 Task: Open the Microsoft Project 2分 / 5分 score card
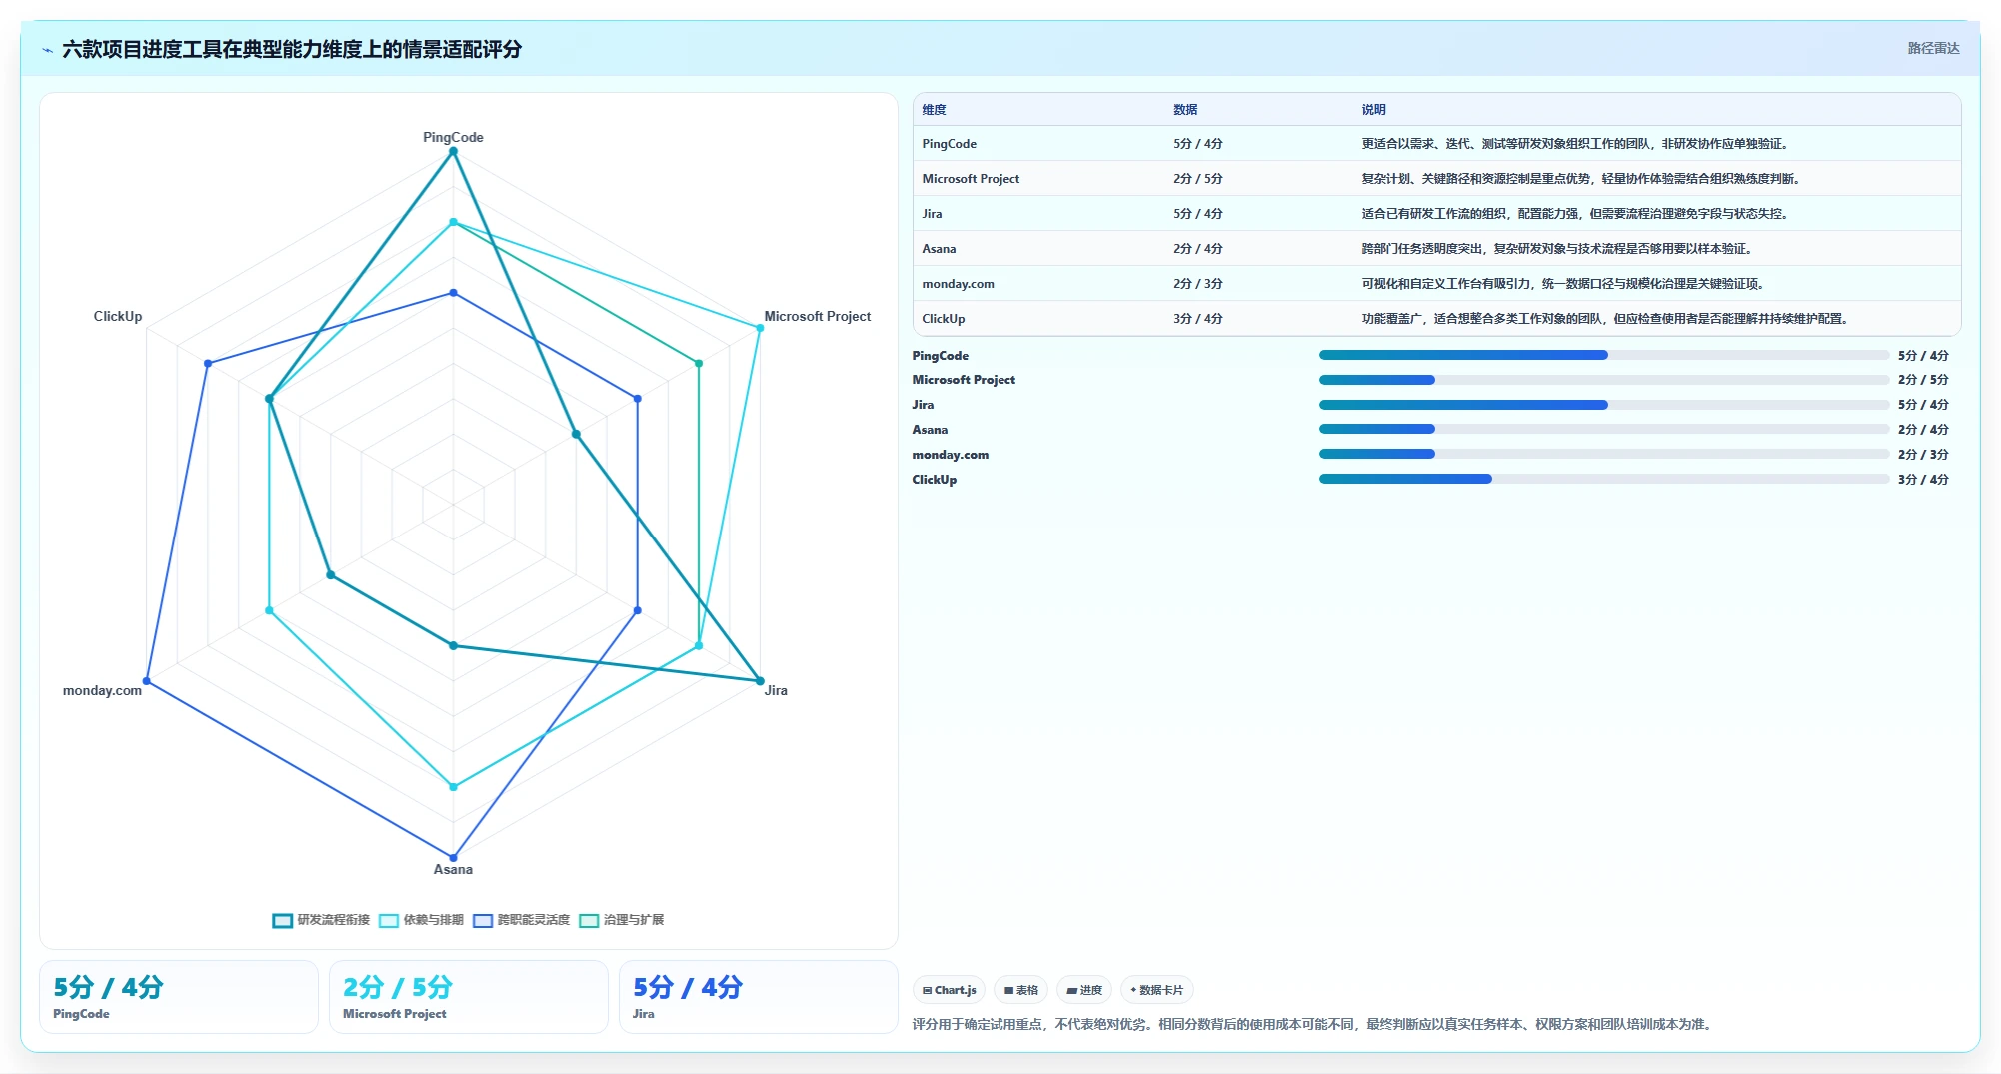pos(469,997)
